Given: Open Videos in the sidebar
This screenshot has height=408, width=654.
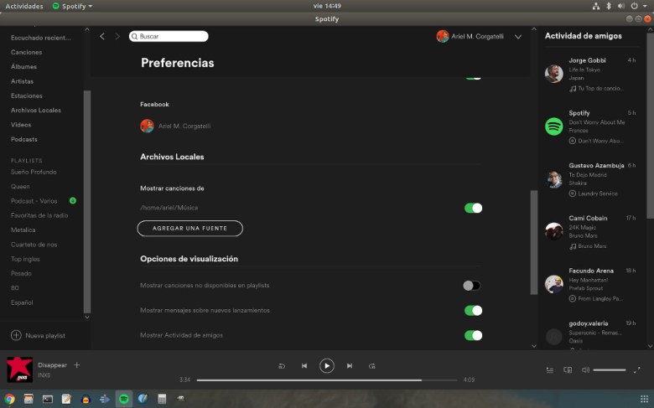Looking at the screenshot, I should [21, 125].
